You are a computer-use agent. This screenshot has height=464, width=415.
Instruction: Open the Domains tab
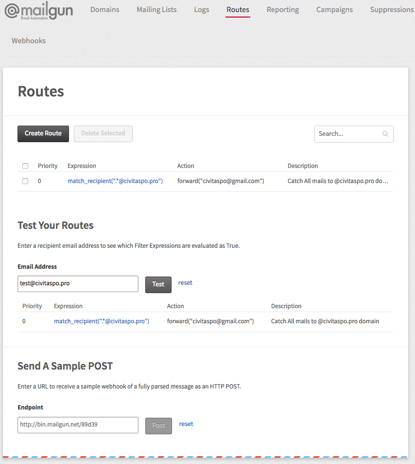104,10
